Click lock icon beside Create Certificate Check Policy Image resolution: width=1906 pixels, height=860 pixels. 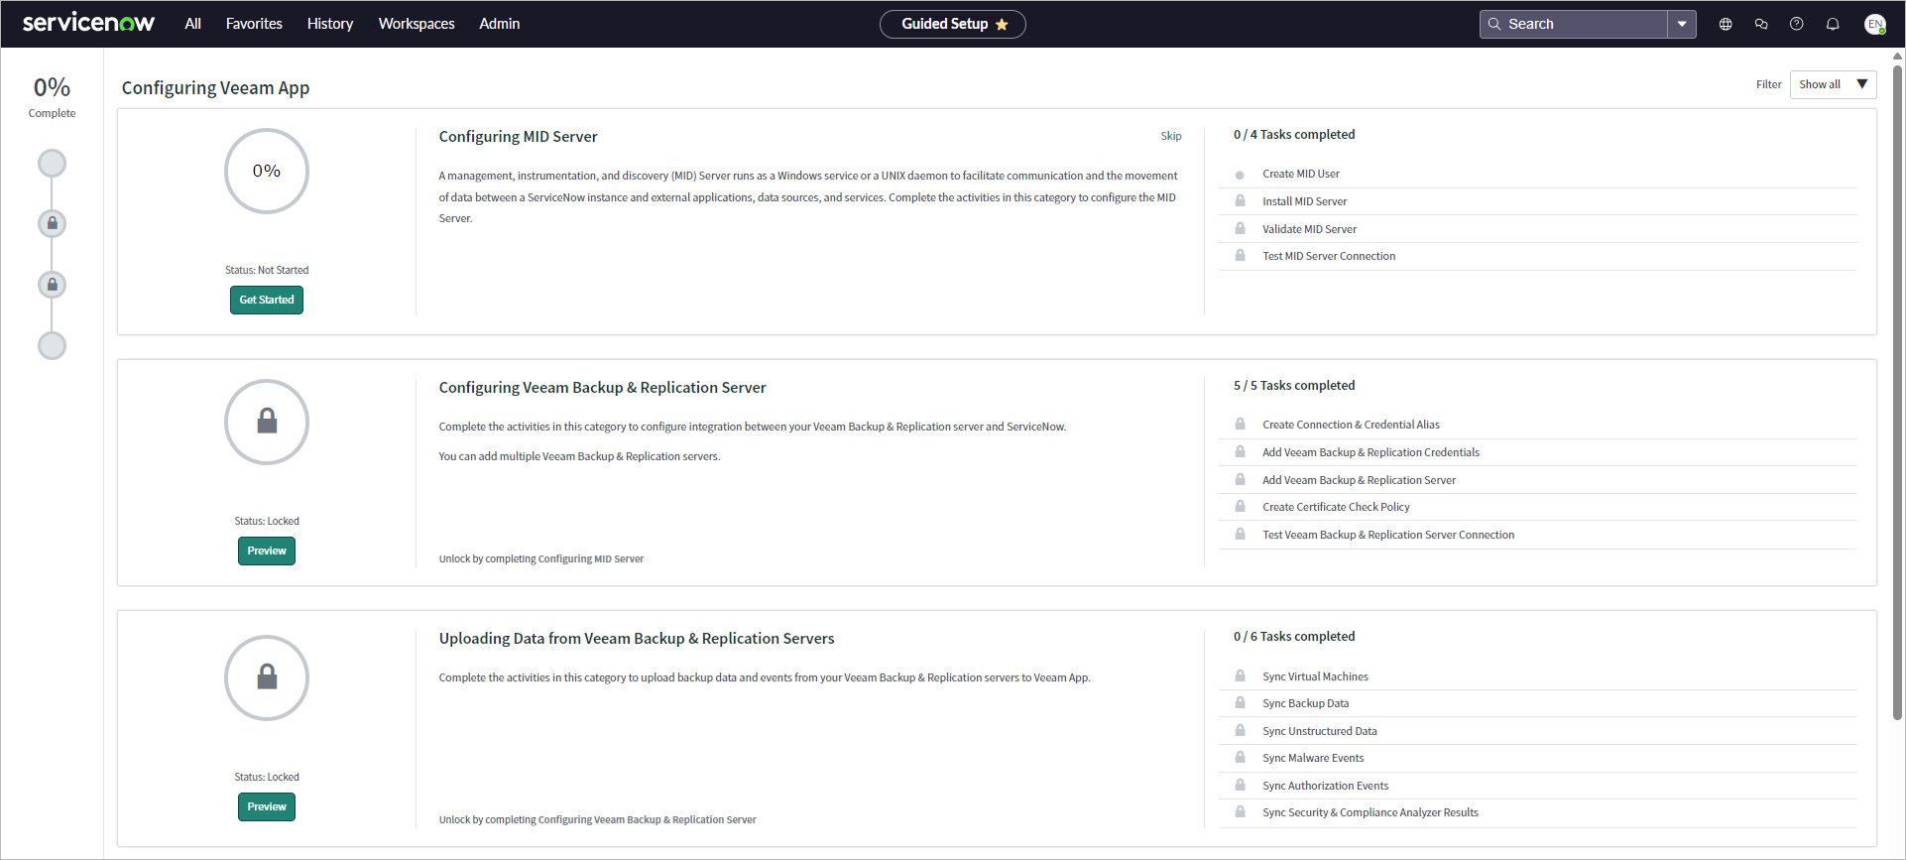click(x=1240, y=506)
